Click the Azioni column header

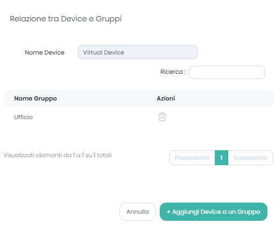[x=166, y=98]
